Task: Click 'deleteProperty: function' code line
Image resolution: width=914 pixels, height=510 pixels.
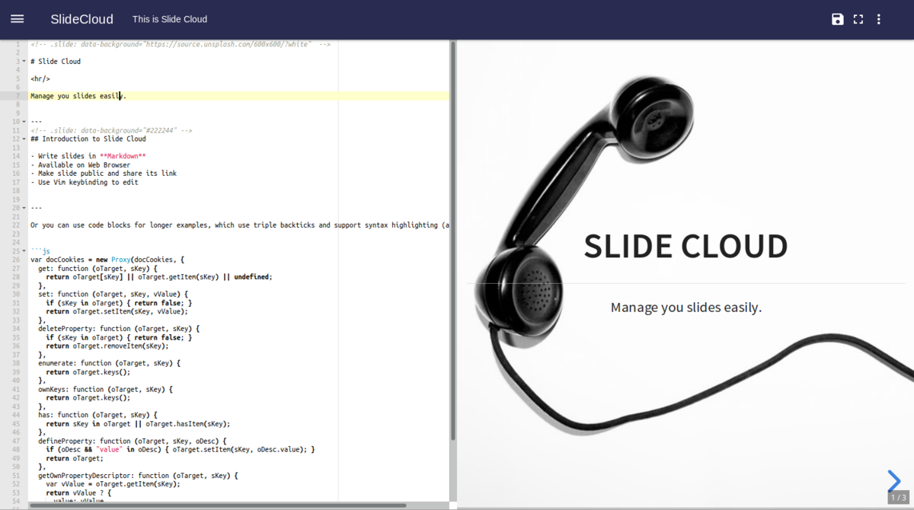Action: [x=120, y=328]
